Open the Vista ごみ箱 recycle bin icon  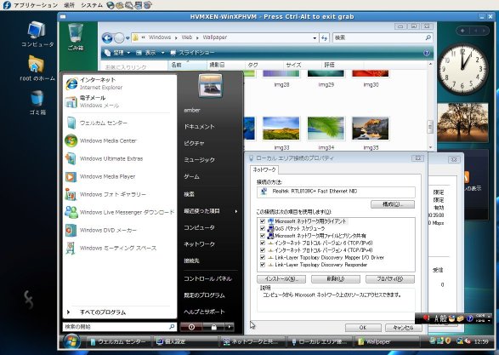[x=76, y=37]
